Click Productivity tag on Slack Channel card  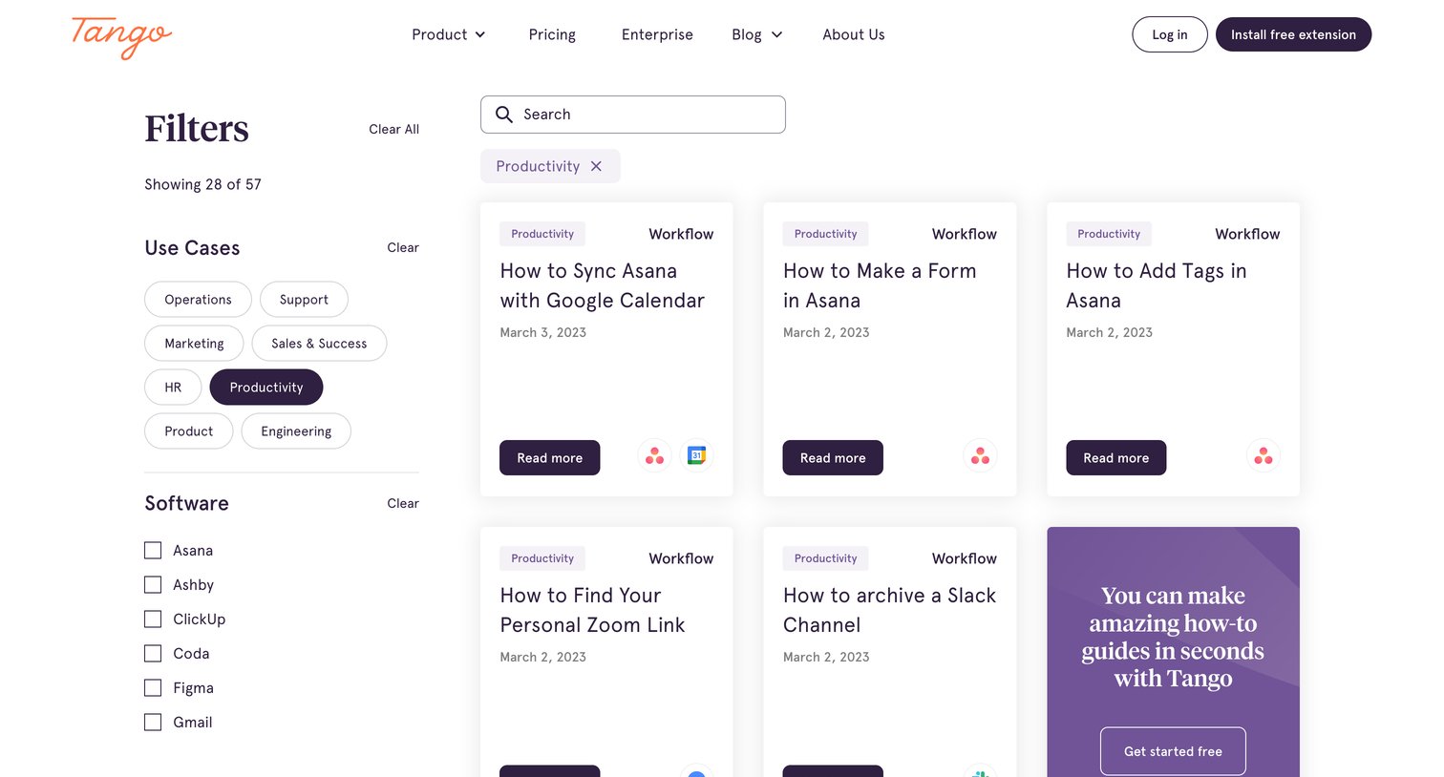click(x=826, y=558)
